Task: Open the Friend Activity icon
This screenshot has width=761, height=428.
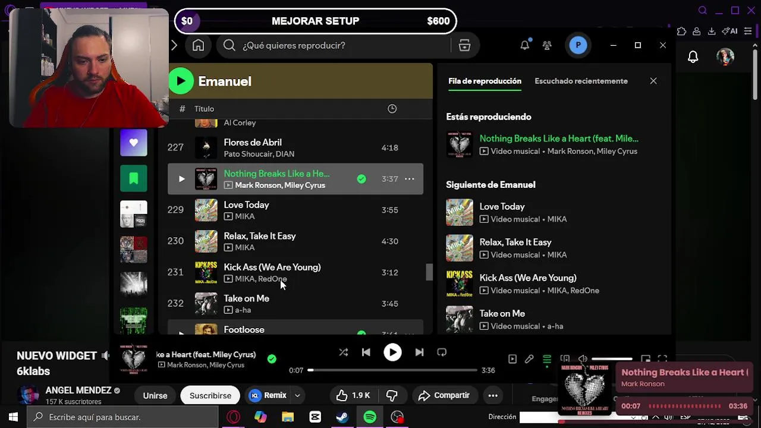Action: pos(547,45)
